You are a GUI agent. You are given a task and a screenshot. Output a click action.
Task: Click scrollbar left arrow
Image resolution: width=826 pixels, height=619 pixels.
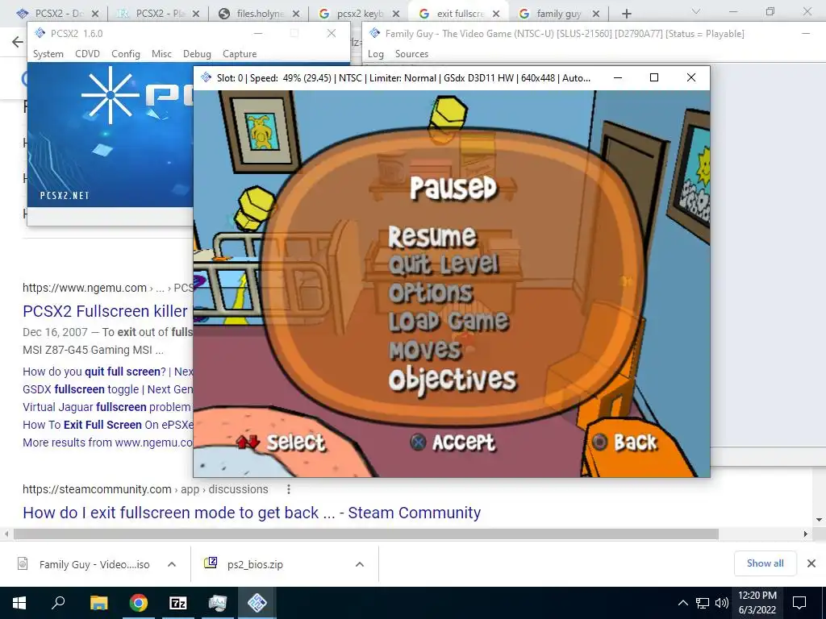click(6, 534)
